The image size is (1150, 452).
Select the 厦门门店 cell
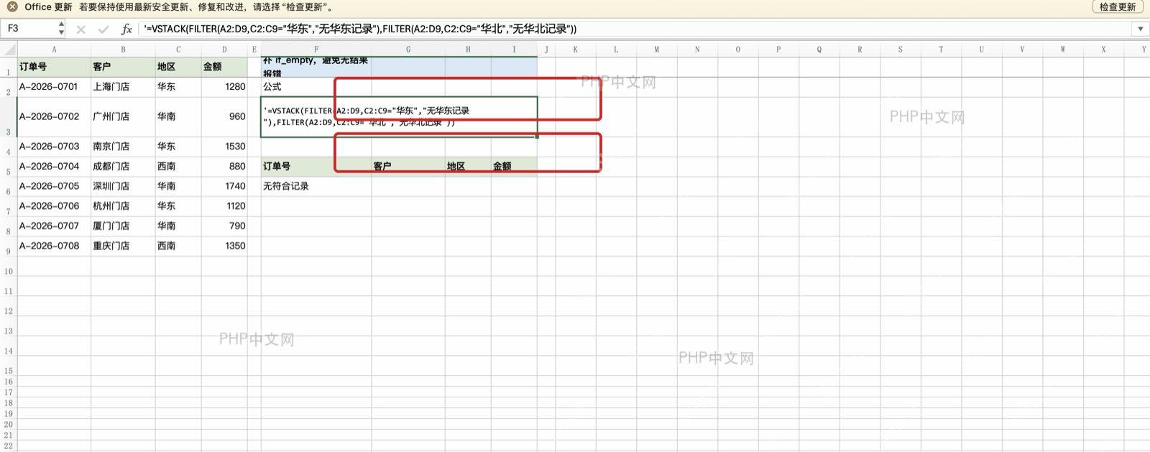123,226
